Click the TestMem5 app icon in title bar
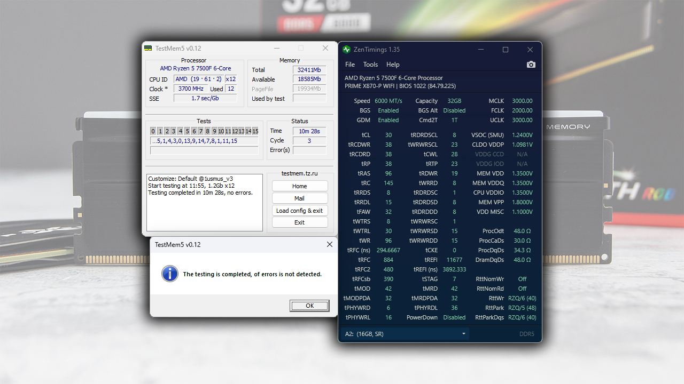Screen dimensions: 684x384 148,48
